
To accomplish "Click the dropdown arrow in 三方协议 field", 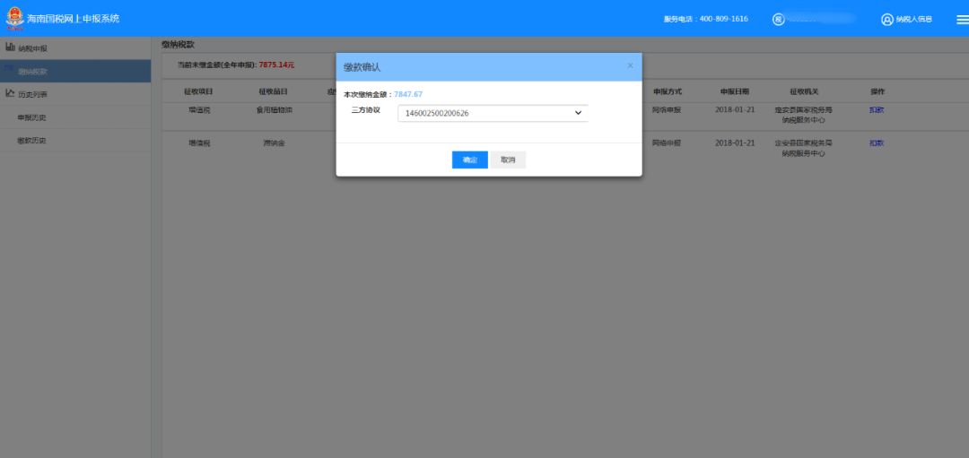I will (x=579, y=114).
